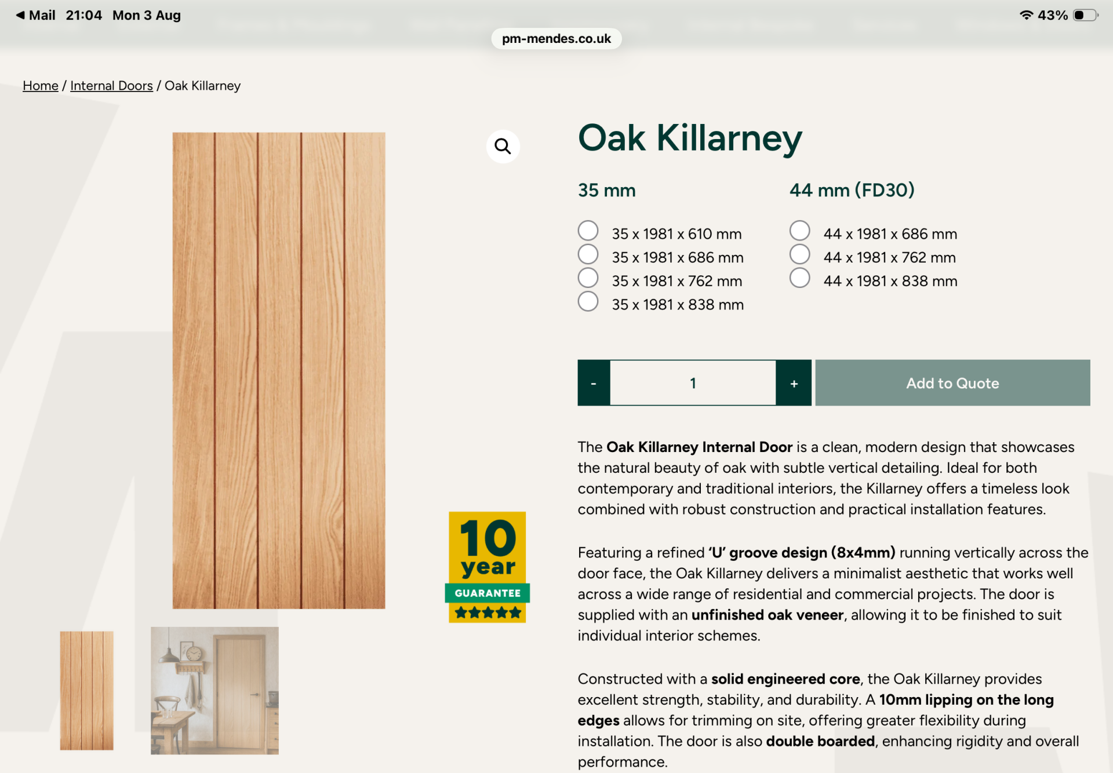Select the room scene thumbnail image
The height and width of the screenshot is (773, 1113).
[214, 691]
